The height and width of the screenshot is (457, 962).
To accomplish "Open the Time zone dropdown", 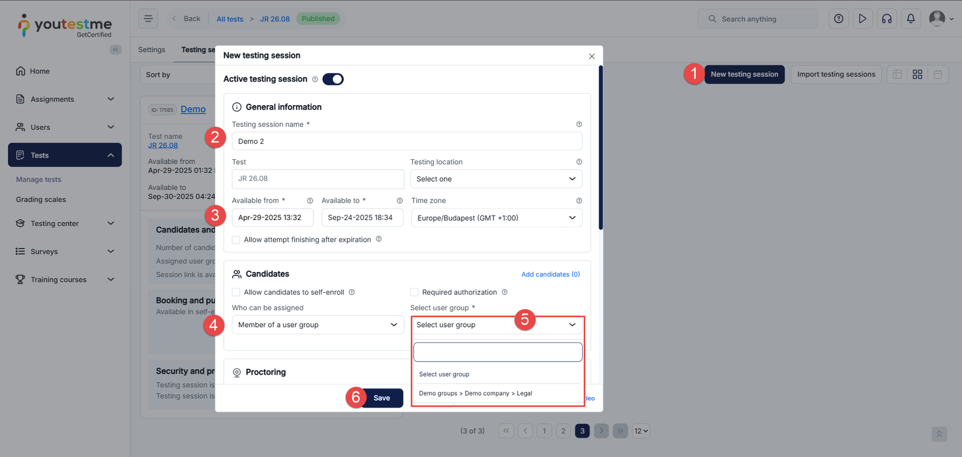I will tap(496, 218).
